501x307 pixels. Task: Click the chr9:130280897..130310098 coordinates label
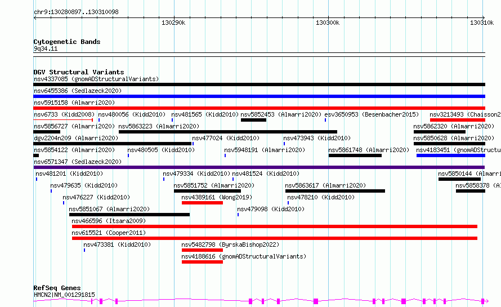point(76,12)
